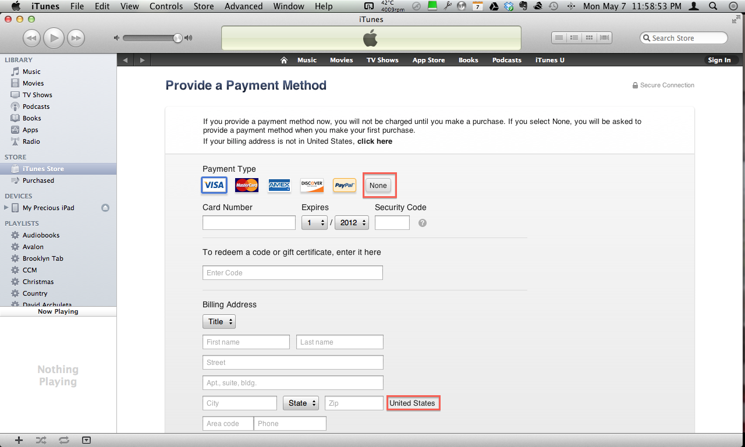Screen dimensions: 745x447
Task: Open the File menu
Action: click(77, 6)
